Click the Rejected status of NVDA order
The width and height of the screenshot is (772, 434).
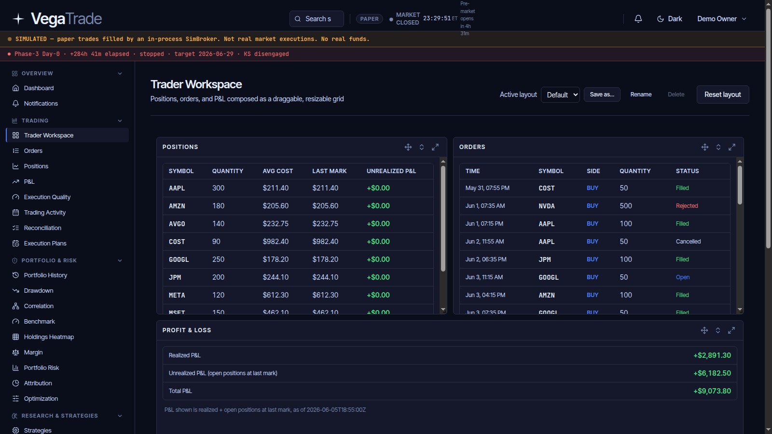coord(687,206)
